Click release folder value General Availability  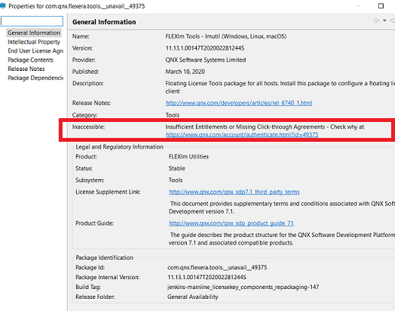(193, 297)
